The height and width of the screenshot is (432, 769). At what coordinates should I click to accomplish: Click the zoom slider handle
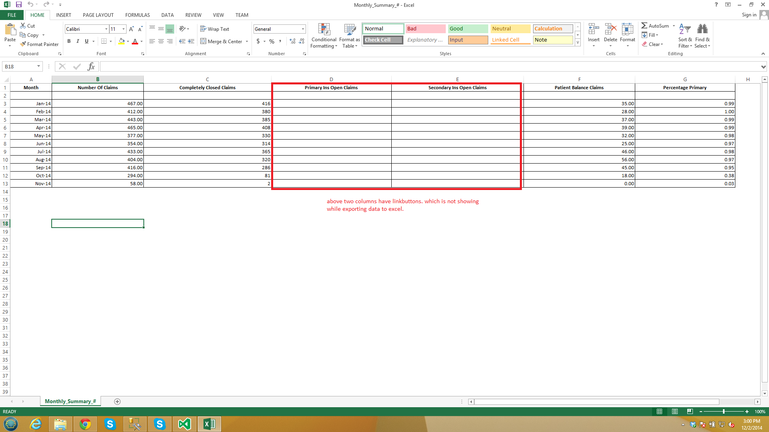723,412
